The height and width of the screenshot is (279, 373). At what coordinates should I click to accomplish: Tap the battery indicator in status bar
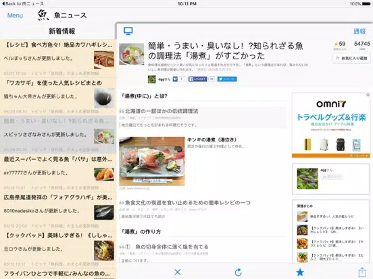click(x=366, y=3)
